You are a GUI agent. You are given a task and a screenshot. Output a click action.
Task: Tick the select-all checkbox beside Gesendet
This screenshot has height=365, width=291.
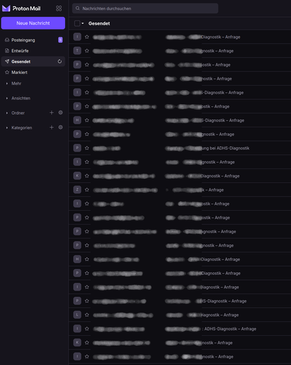(77, 23)
